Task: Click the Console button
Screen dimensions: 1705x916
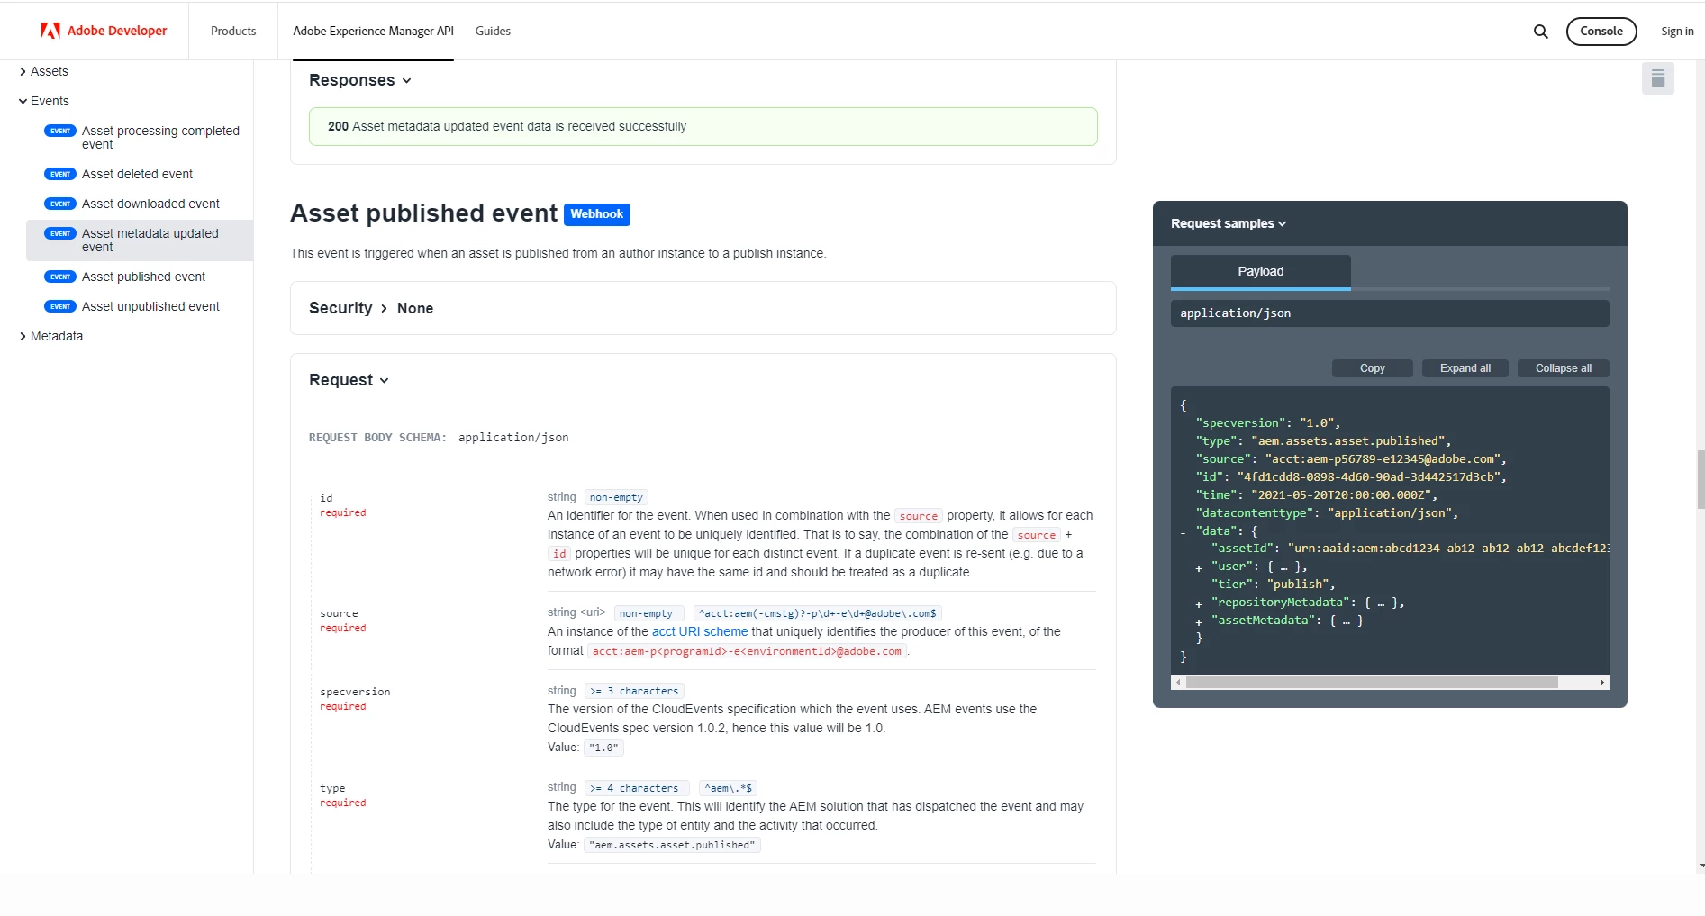Action: 1601,31
